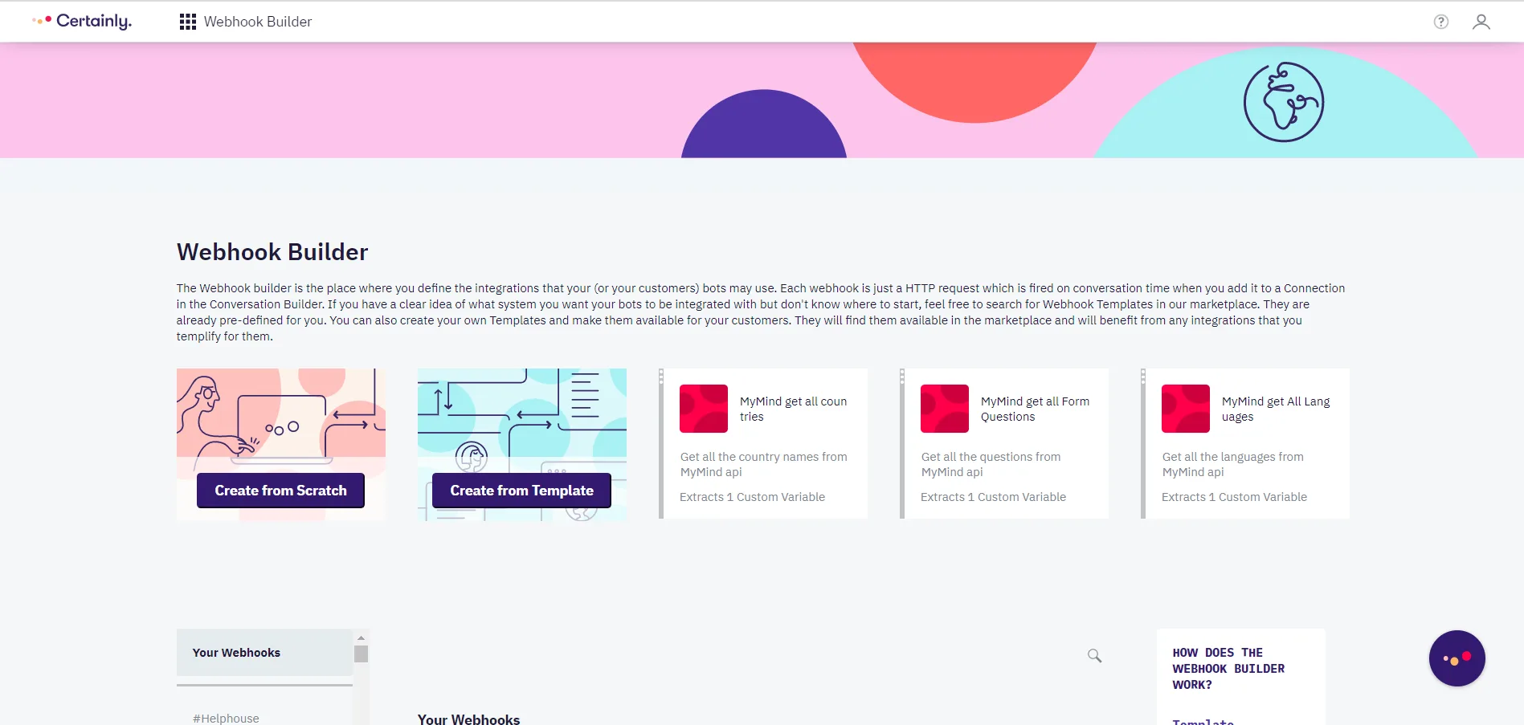Click 'Get all the country names' description
The image size is (1524, 725).
[763, 464]
